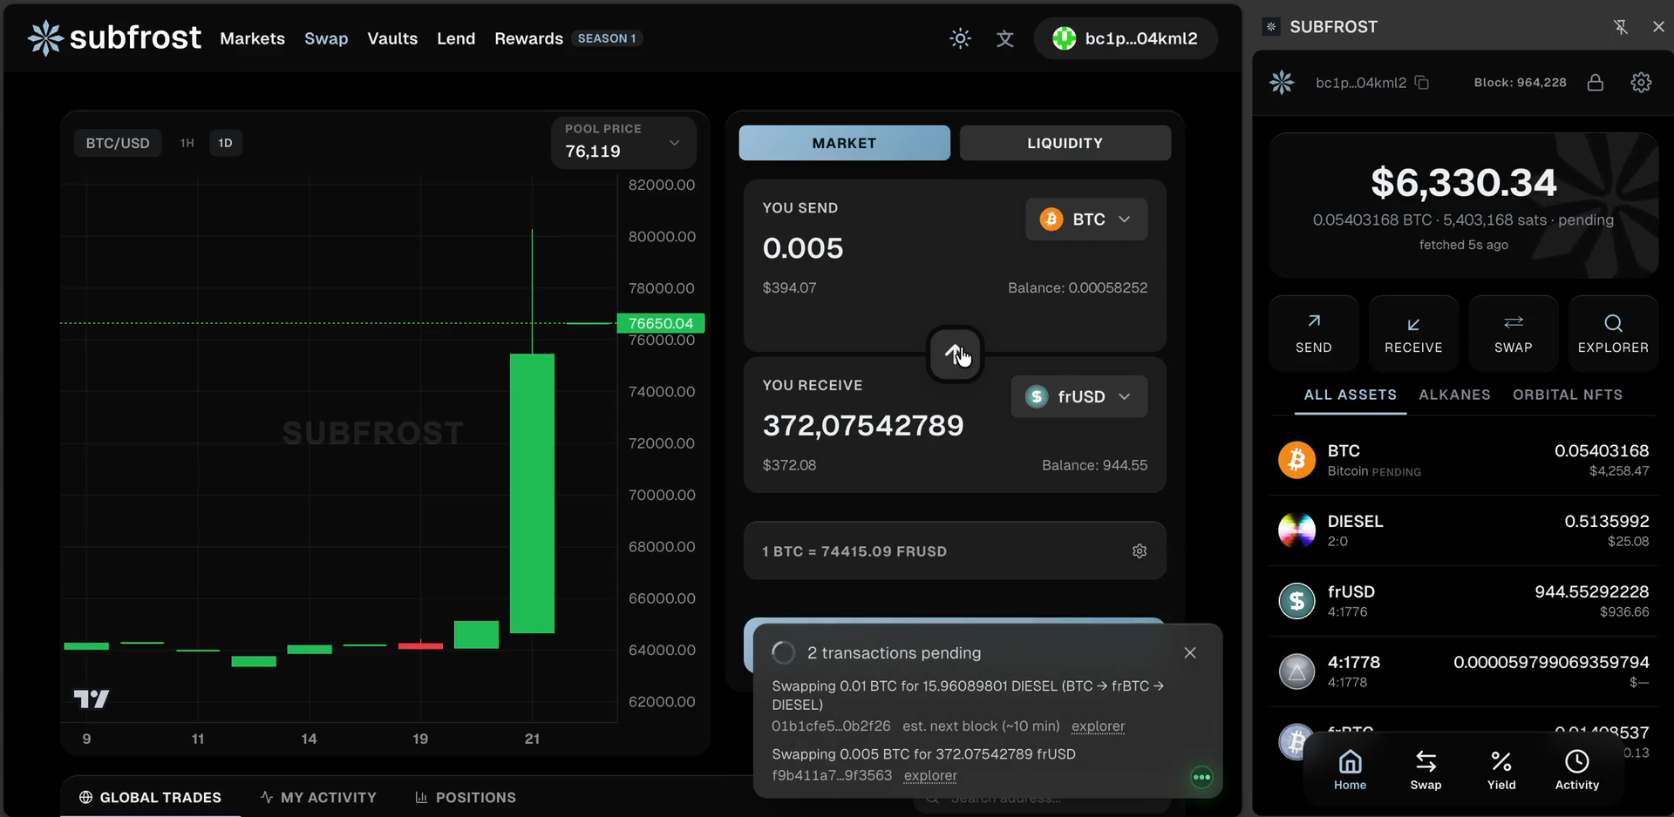
Task: Select the ORBITAL NFTS tab
Action: 1568,395
